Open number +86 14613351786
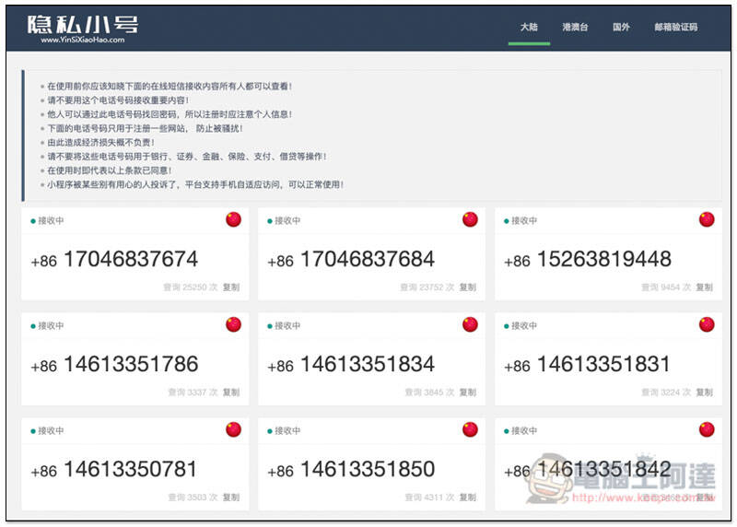The width and height of the screenshot is (737, 527). click(114, 364)
